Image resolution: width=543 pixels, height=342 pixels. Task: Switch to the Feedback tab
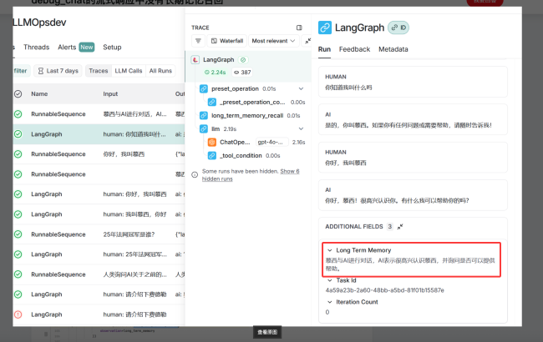[354, 49]
